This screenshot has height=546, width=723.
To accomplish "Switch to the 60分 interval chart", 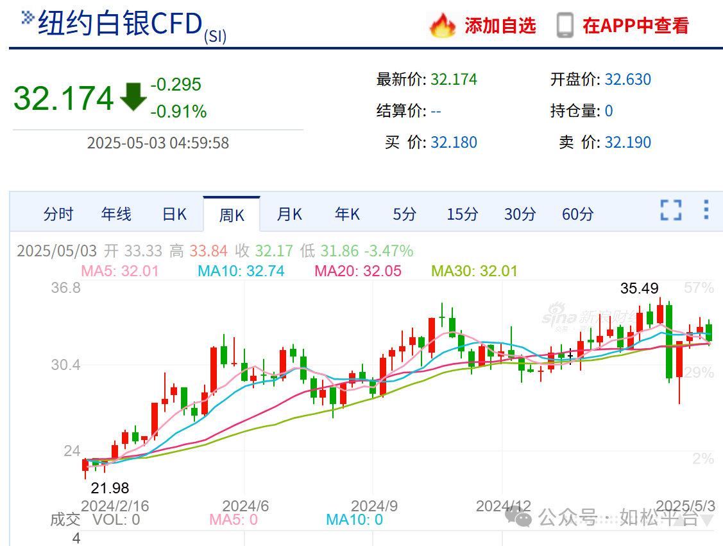I will click(578, 215).
